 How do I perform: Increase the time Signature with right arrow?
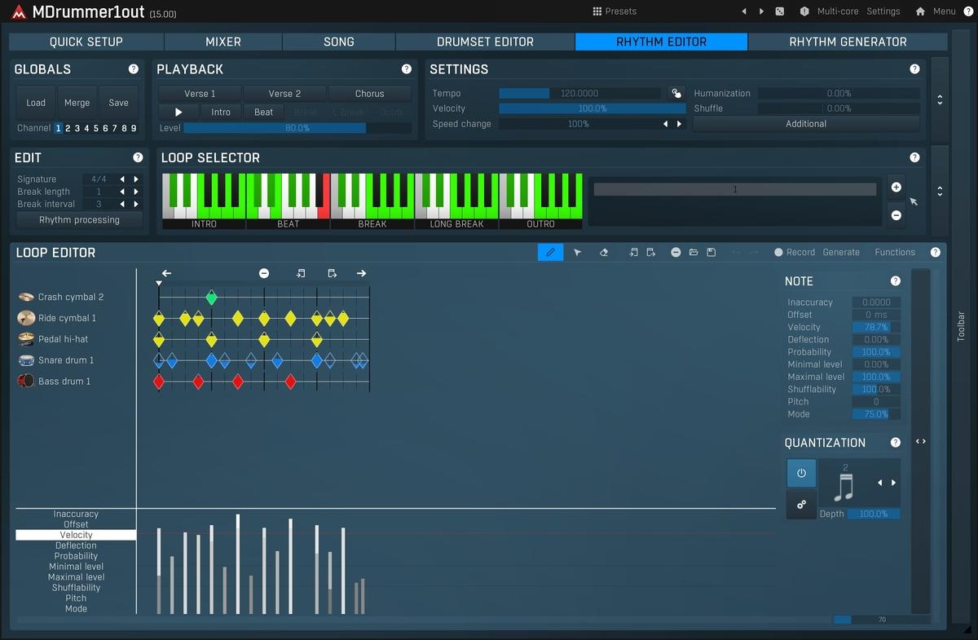coord(136,179)
